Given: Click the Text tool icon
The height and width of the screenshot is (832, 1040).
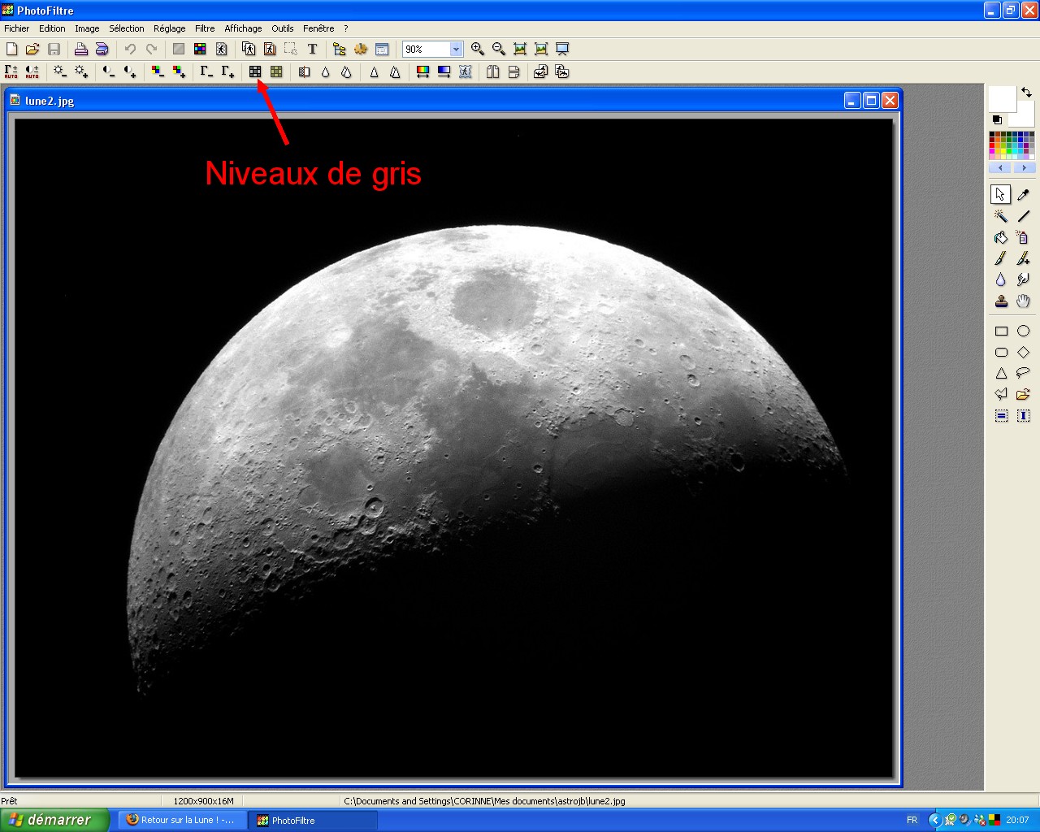Looking at the screenshot, I should pyautogui.click(x=312, y=50).
